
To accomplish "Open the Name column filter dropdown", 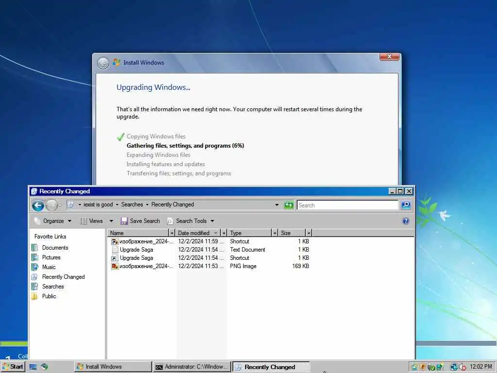I will tap(172, 233).
